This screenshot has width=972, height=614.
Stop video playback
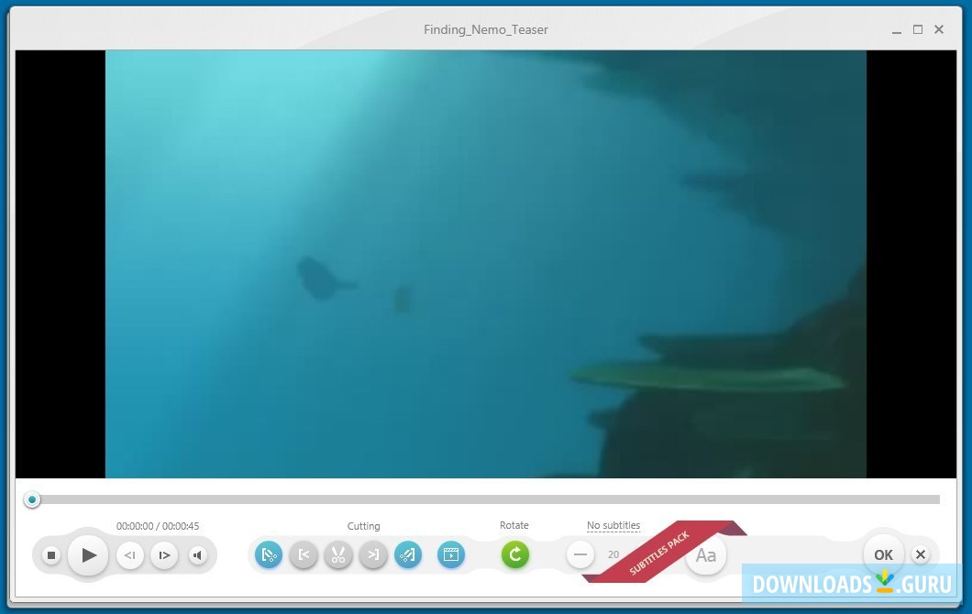51,555
